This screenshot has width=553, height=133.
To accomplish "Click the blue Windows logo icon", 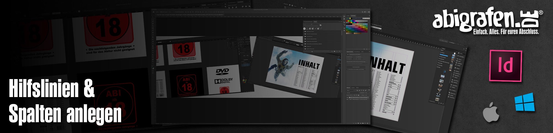I will (x=524, y=102).
